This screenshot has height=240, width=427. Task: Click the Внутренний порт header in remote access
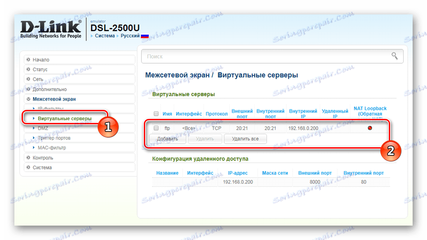click(x=364, y=173)
